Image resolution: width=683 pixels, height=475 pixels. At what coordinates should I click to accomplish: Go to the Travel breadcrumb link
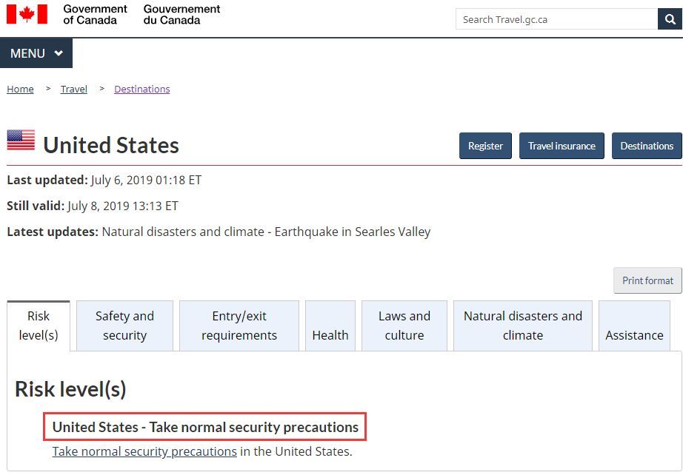(x=73, y=90)
